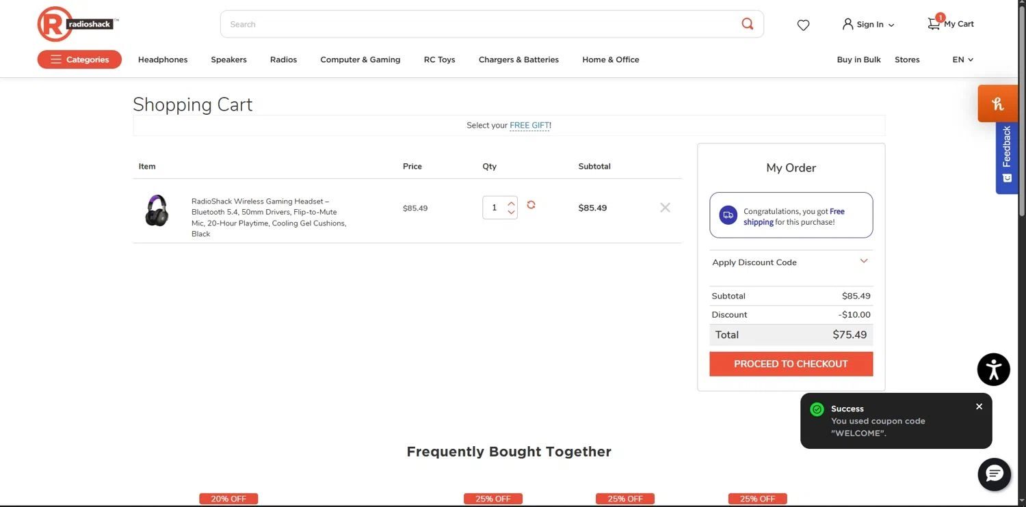Image resolution: width=1026 pixels, height=507 pixels.
Task: Go to Speakers category
Action: click(x=228, y=59)
